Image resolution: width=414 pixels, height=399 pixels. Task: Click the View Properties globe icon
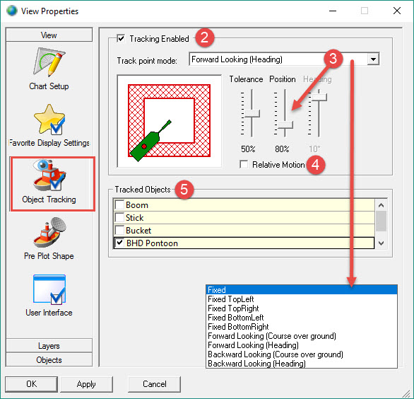(12, 11)
